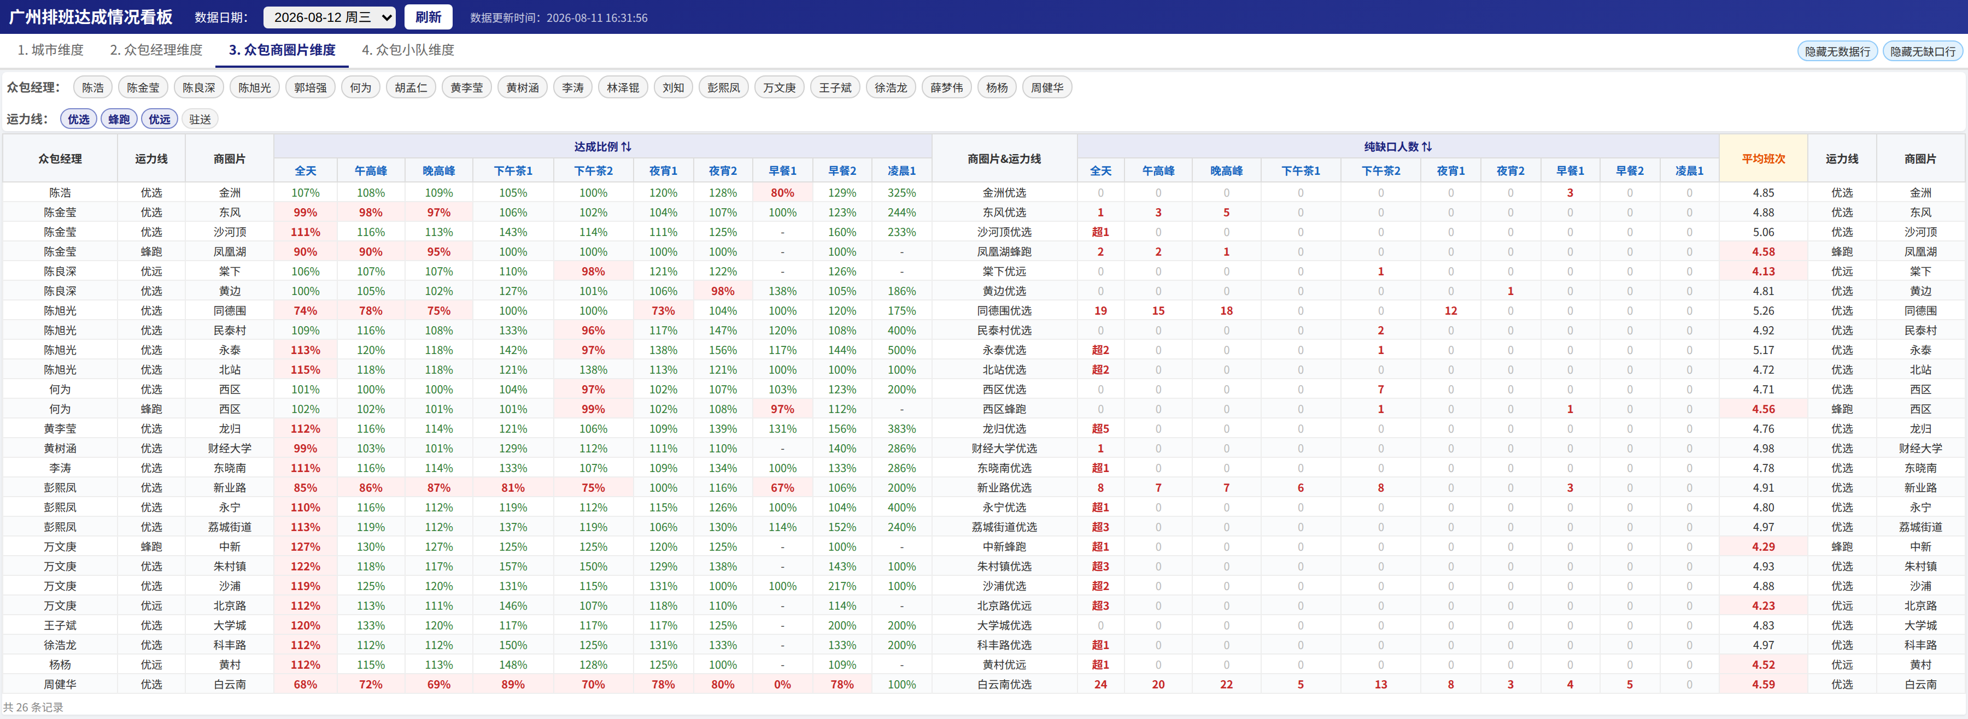The height and width of the screenshot is (719, 1968).
Task: Click 全天 header under 纯缺口人数
Action: [x=1100, y=171]
